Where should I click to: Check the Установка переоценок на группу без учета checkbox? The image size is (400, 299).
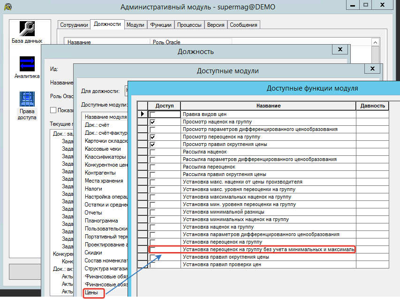(x=152, y=249)
